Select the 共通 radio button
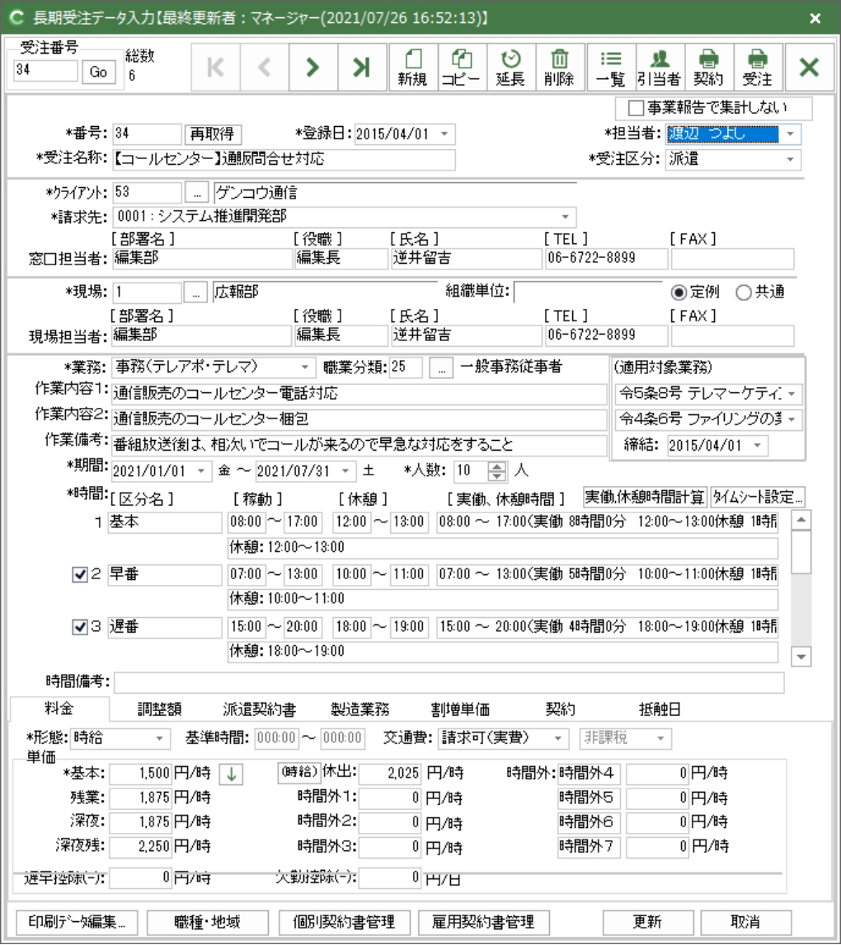The image size is (841, 945). pos(742,292)
